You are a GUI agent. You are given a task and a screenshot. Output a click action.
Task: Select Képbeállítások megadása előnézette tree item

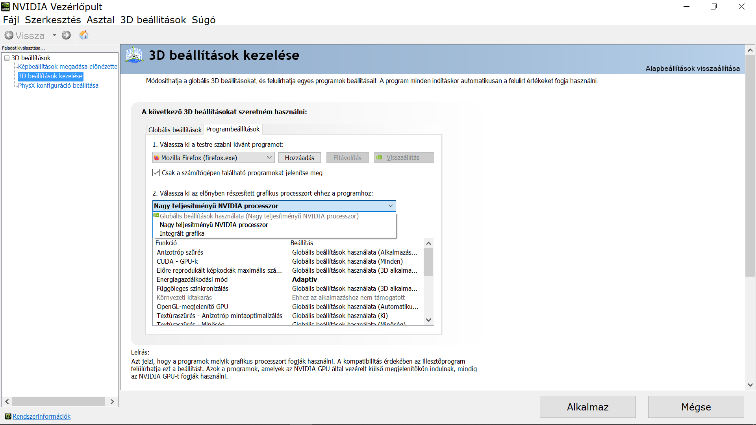68,67
